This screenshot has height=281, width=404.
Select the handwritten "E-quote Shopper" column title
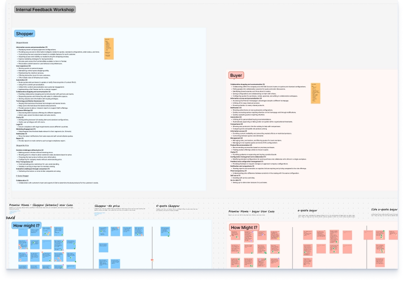click(x=168, y=206)
